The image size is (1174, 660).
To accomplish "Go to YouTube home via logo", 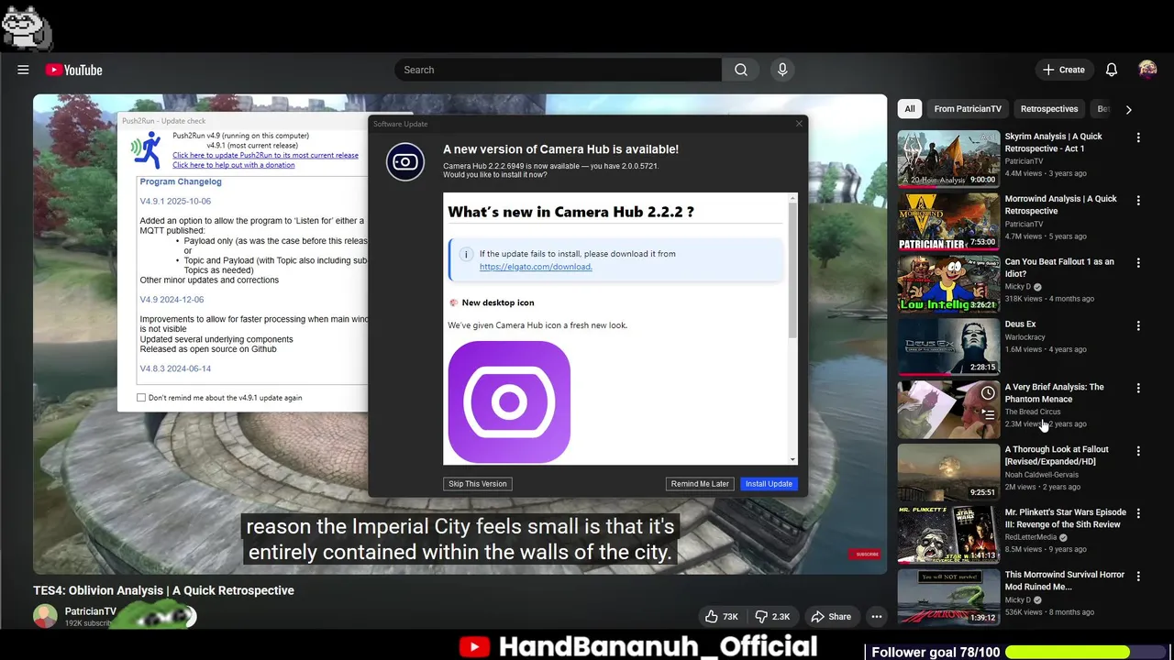I will pos(73,70).
